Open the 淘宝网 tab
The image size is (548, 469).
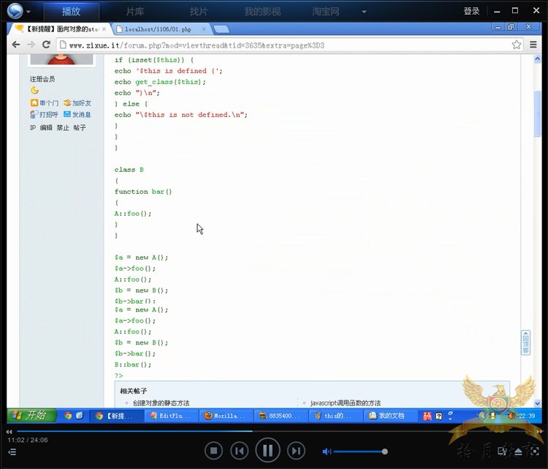[326, 12]
